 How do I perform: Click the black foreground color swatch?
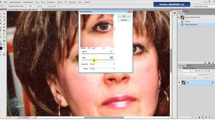(1, 48)
